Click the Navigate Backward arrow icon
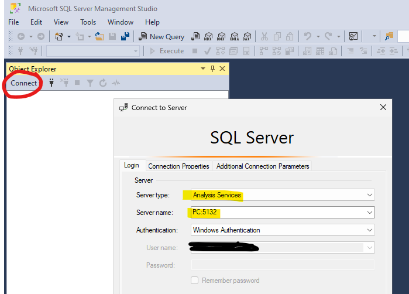 (21, 36)
